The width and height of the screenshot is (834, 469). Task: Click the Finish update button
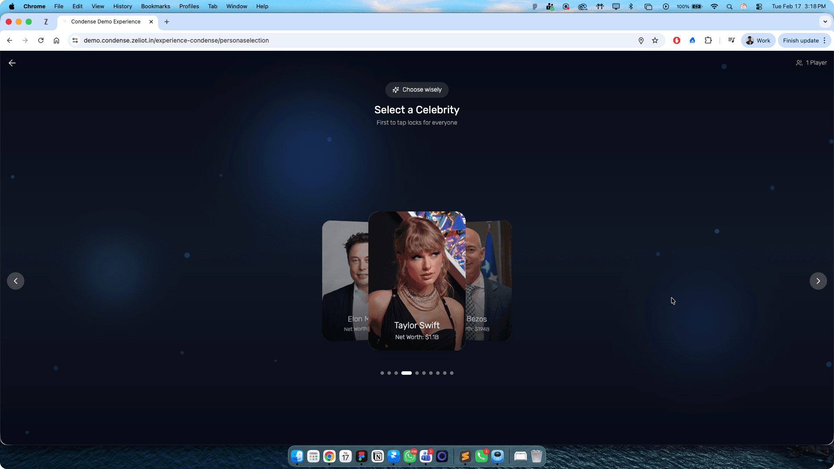(x=801, y=40)
